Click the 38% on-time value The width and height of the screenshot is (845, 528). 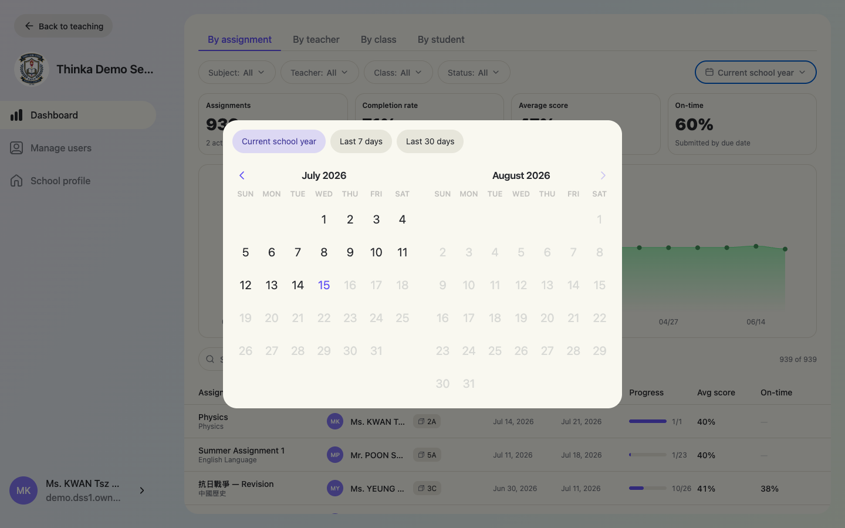[x=769, y=488]
